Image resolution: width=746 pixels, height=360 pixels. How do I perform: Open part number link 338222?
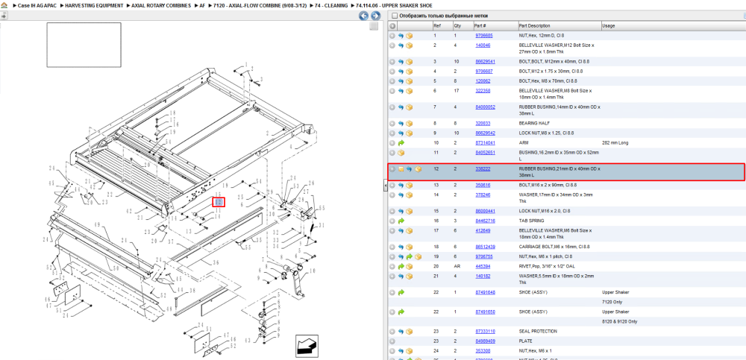483,169
